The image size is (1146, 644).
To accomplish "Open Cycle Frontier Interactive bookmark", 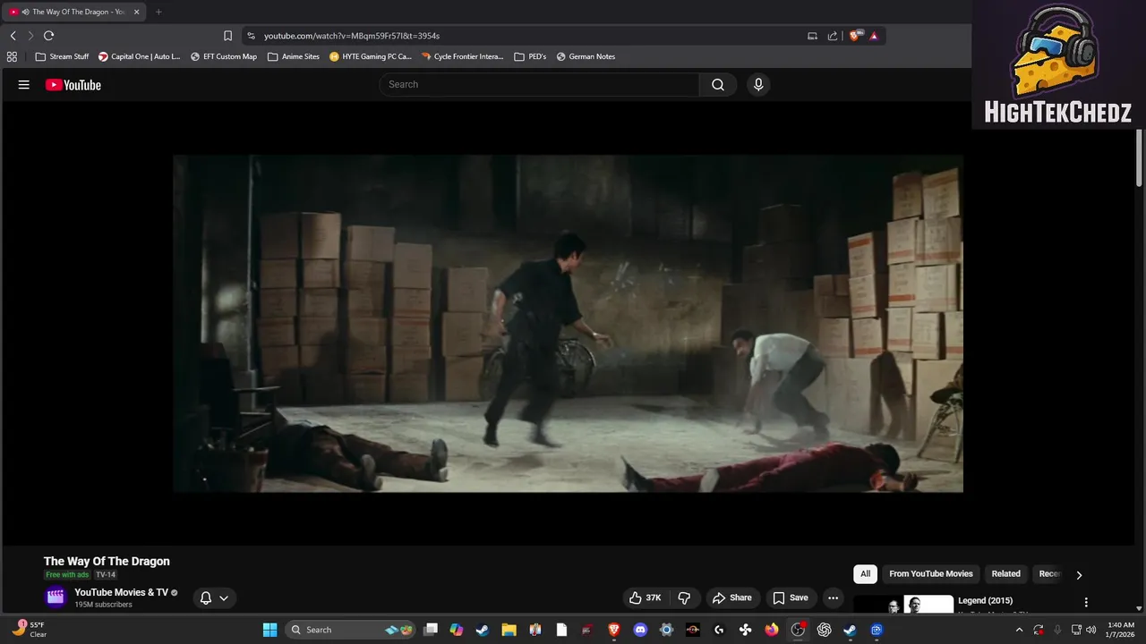I will (x=462, y=56).
